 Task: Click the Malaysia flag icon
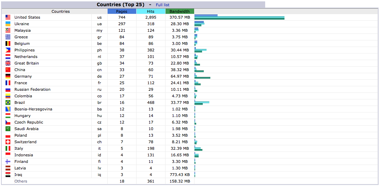[8, 30]
